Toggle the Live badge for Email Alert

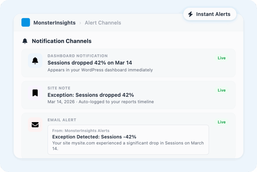coord(222,122)
